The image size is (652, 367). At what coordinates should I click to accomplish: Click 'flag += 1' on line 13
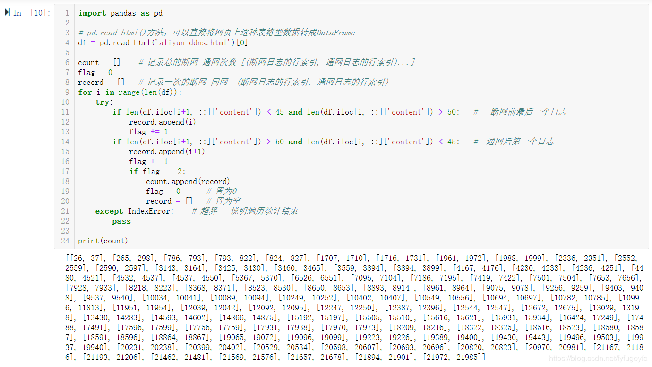pyautogui.click(x=148, y=132)
